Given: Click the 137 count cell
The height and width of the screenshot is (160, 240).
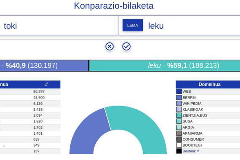Looking at the screenshot, I should tap(36, 151).
